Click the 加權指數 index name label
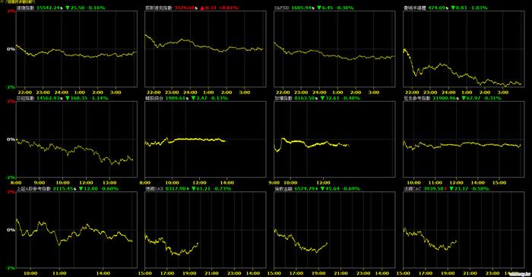 283,98
